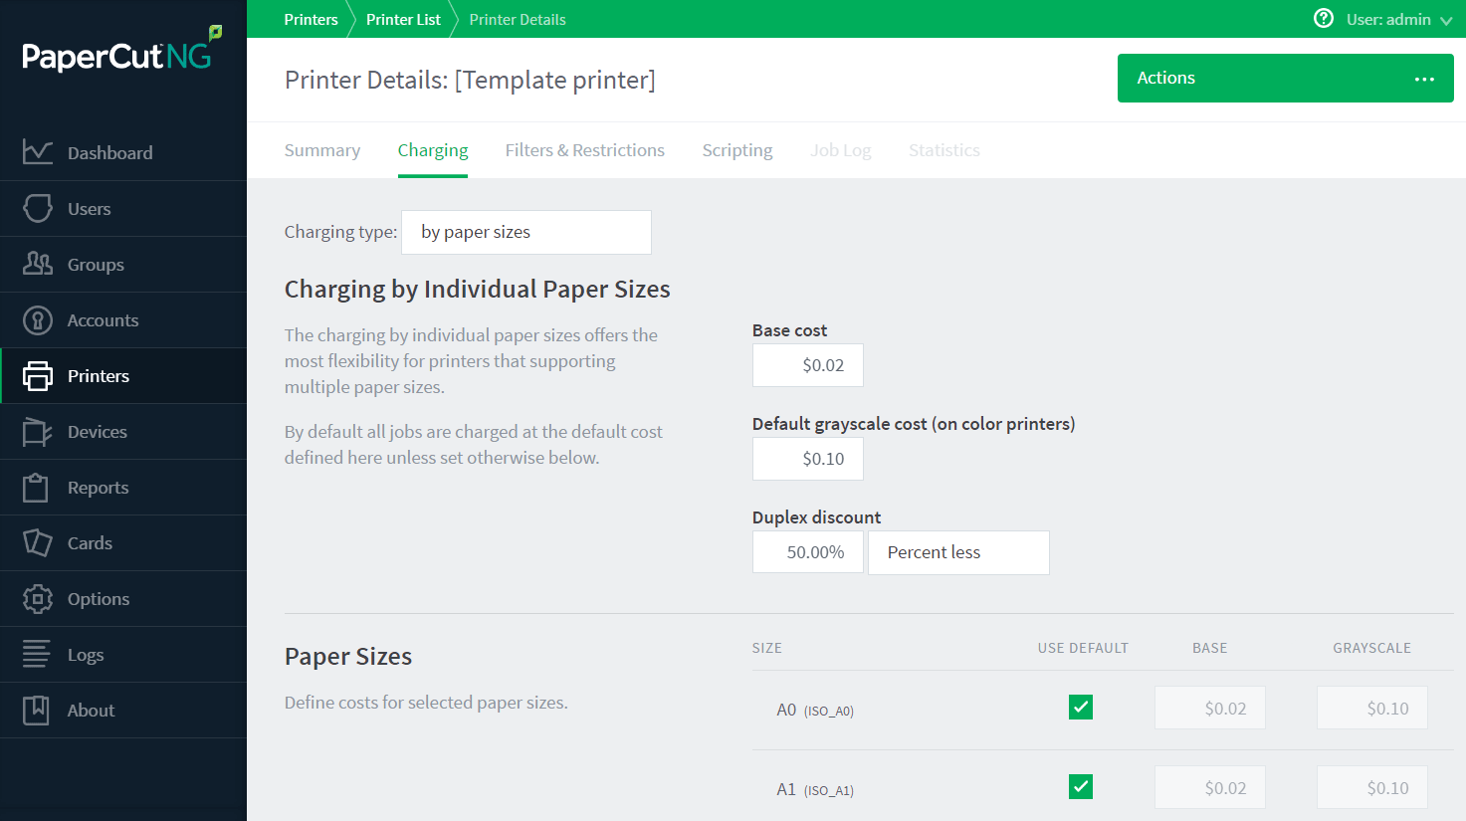Open Devices section in sidebar
1466x821 pixels.
(123, 431)
